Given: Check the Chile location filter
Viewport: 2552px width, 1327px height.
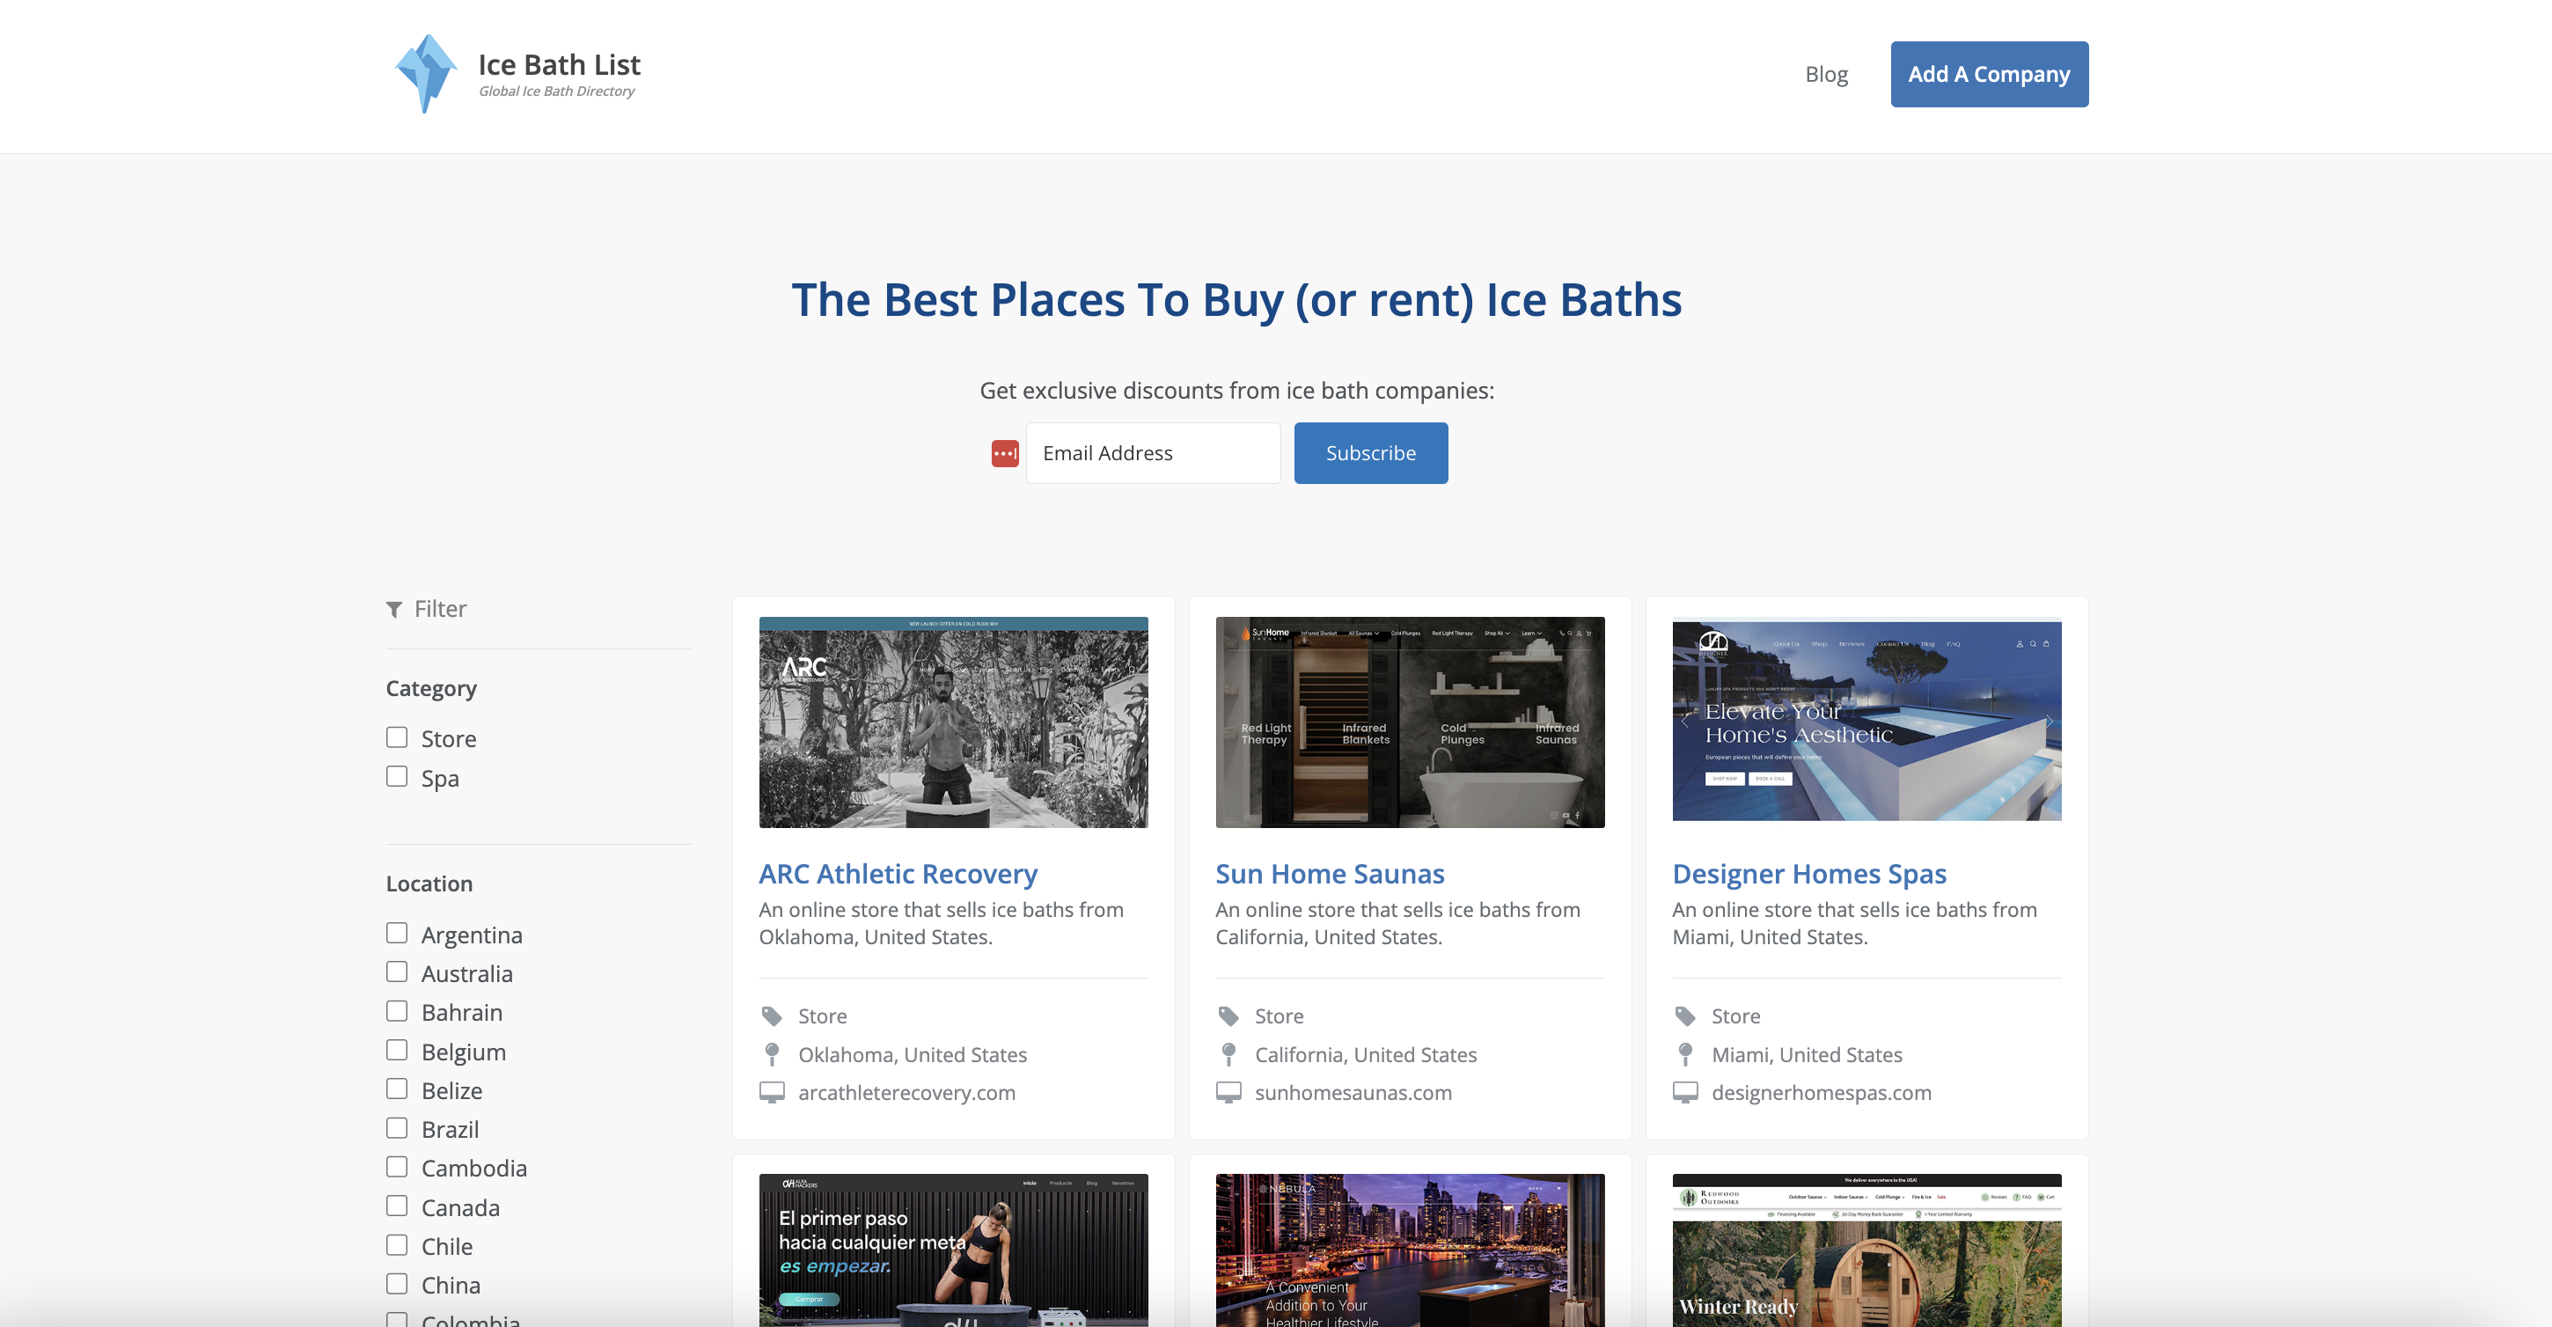Looking at the screenshot, I should point(397,1245).
